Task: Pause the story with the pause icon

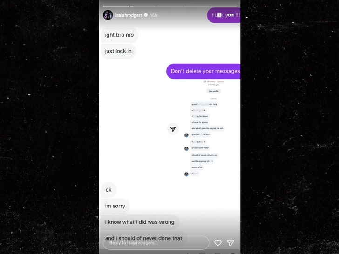Action: tap(219, 15)
